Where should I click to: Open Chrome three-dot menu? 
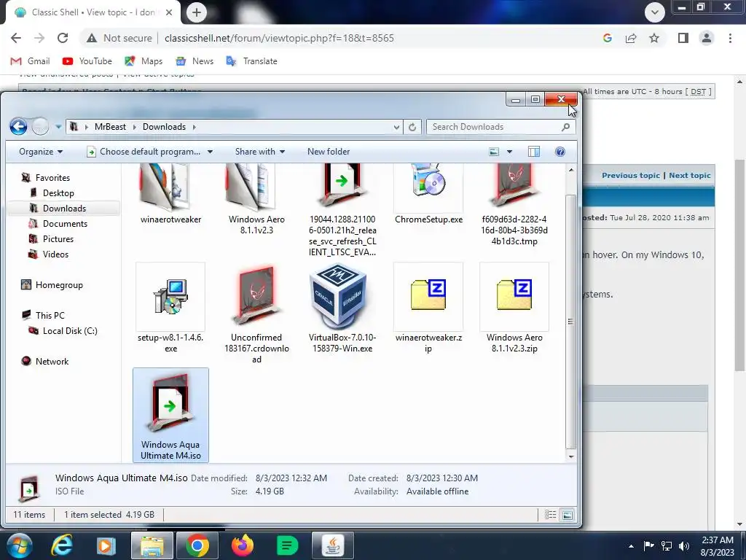click(730, 38)
